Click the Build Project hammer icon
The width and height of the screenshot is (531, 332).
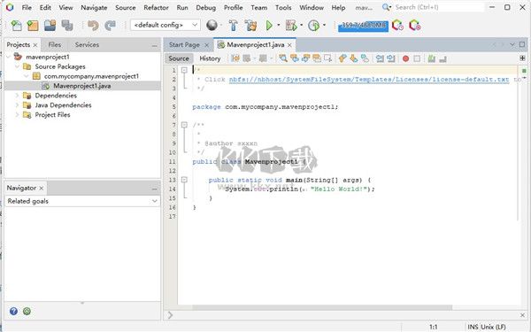point(234,25)
